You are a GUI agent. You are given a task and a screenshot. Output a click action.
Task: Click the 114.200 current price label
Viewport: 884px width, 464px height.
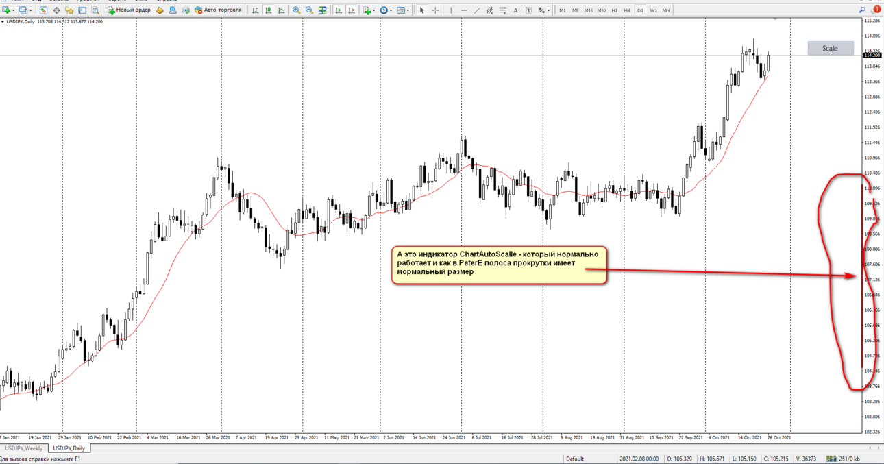[872, 55]
